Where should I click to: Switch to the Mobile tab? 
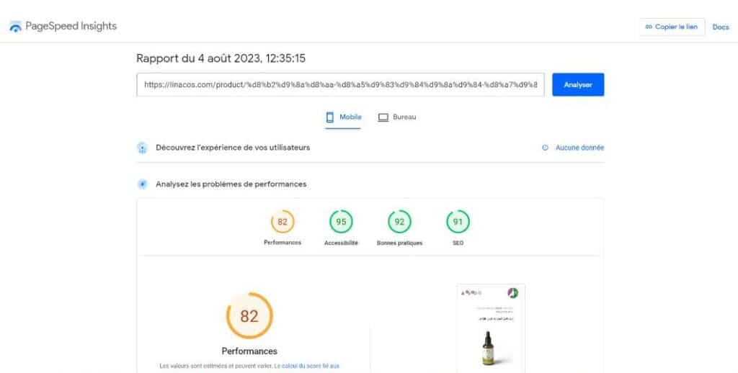343,117
